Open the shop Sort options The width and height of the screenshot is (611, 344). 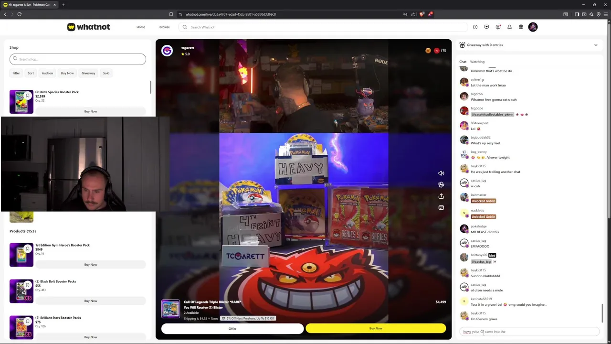point(31,73)
